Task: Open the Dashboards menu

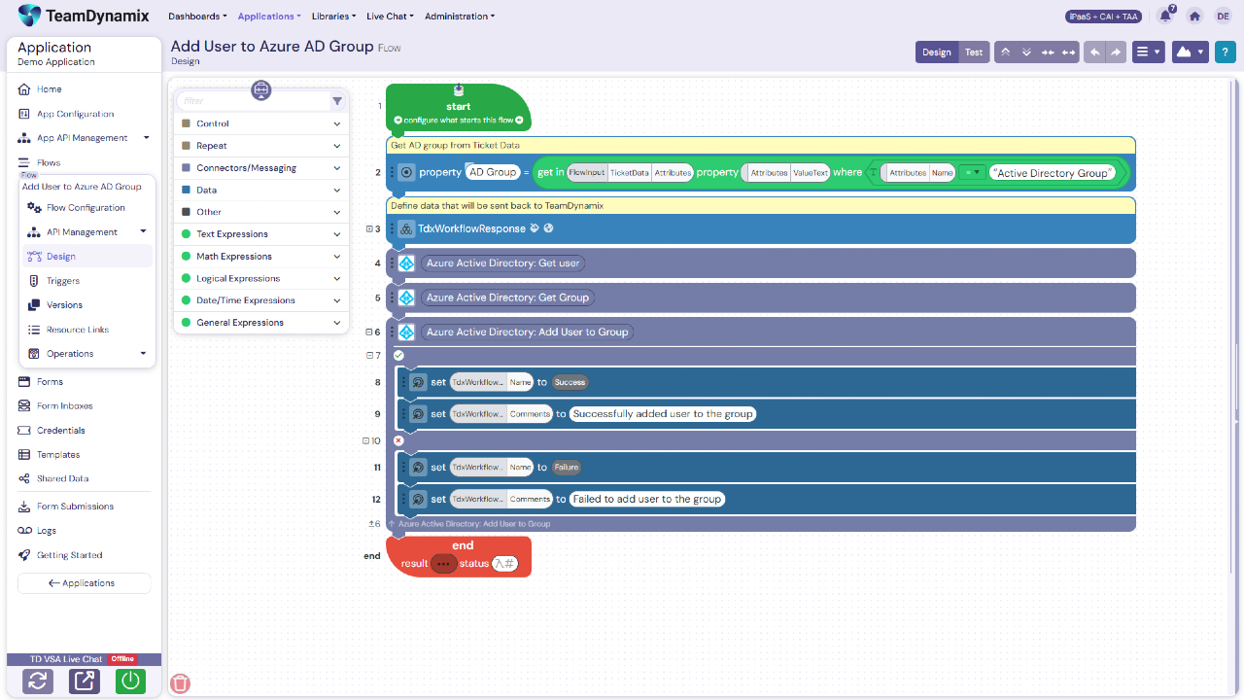Action: pos(197,17)
